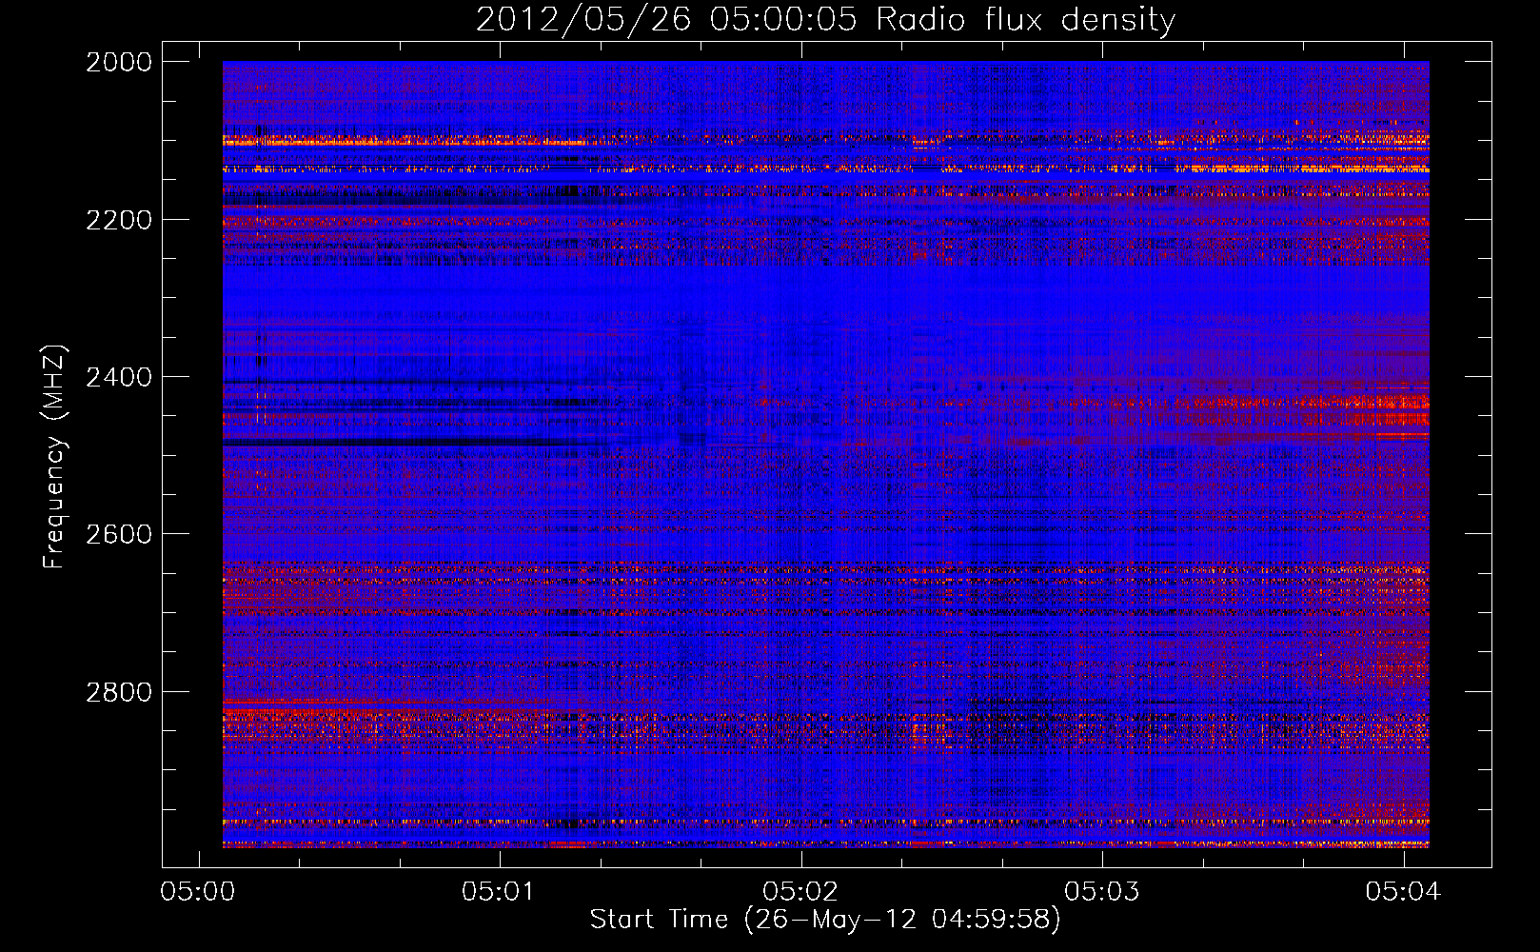Click the 2000 frequency tick label
The width and height of the screenshot is (1540, 952).
click(x=119, y=62)
